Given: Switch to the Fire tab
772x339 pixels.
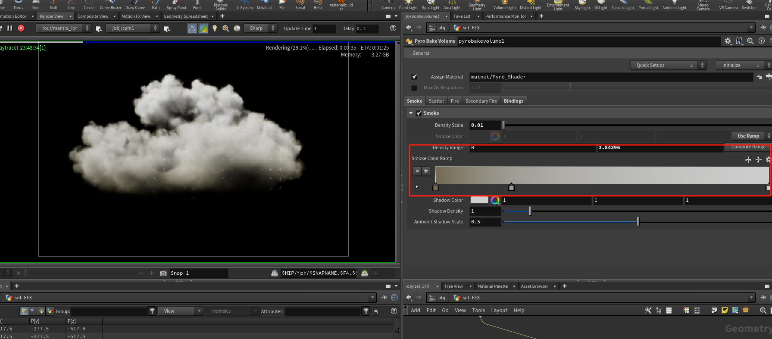Looking at the screenshot, I should (x=455, y=101).
